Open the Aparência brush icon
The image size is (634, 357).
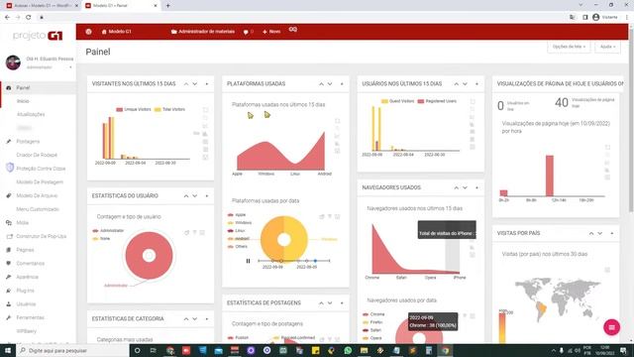coord(9,277)
